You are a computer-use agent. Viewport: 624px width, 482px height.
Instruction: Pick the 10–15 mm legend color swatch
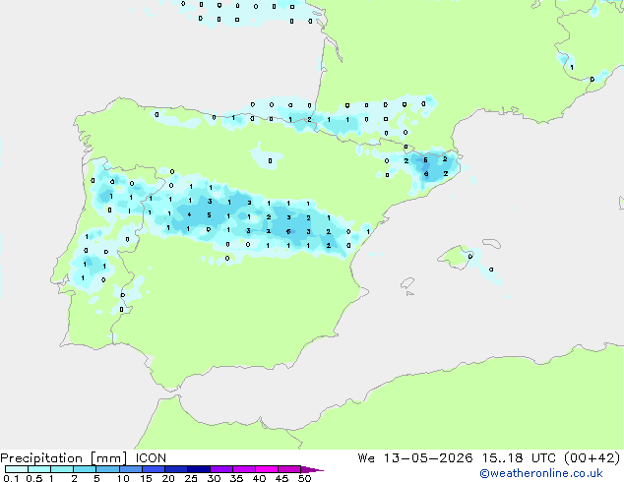pyautogui.click(x=131, y=469)
